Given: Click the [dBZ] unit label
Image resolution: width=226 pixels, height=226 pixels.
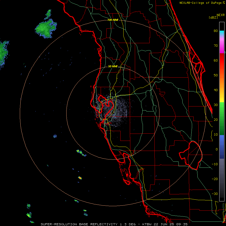Looking at the screenshot, I should 213,18.
